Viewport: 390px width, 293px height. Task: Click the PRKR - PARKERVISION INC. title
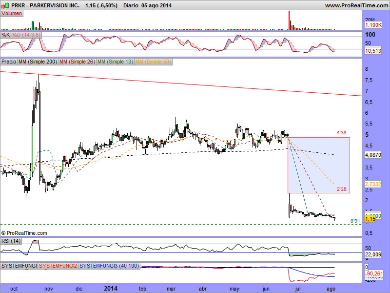45,5
